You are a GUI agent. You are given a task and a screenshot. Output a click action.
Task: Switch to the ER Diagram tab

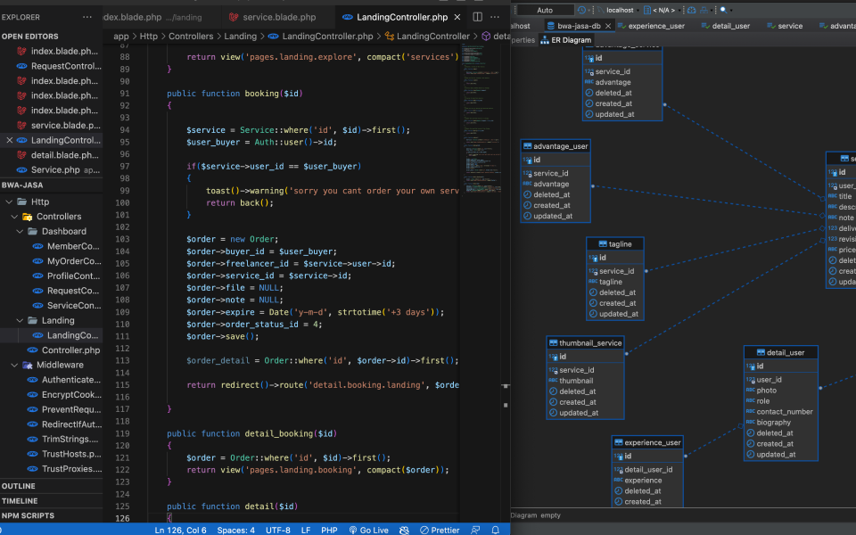(565, 40)
